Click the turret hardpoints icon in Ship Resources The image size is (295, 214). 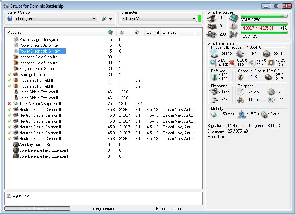[212, 19]
